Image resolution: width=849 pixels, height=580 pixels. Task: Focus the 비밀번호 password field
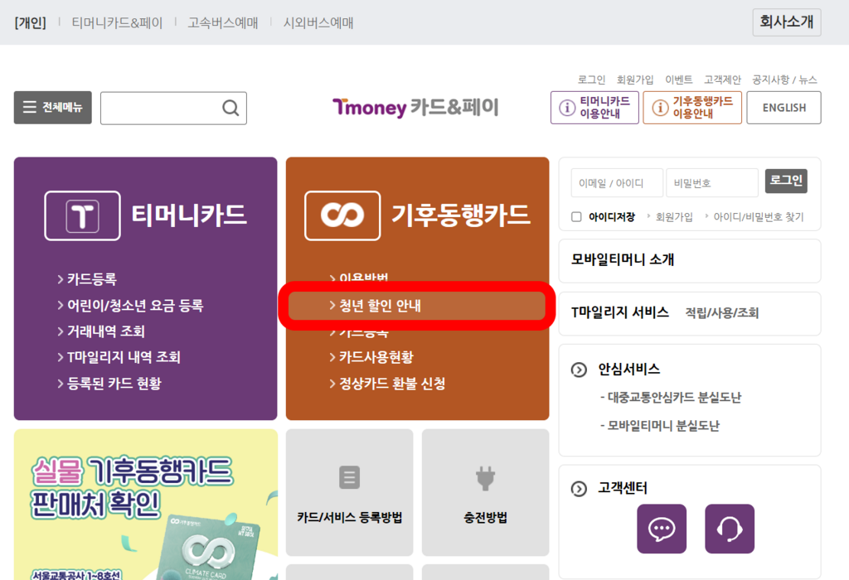tap(712, 183)
